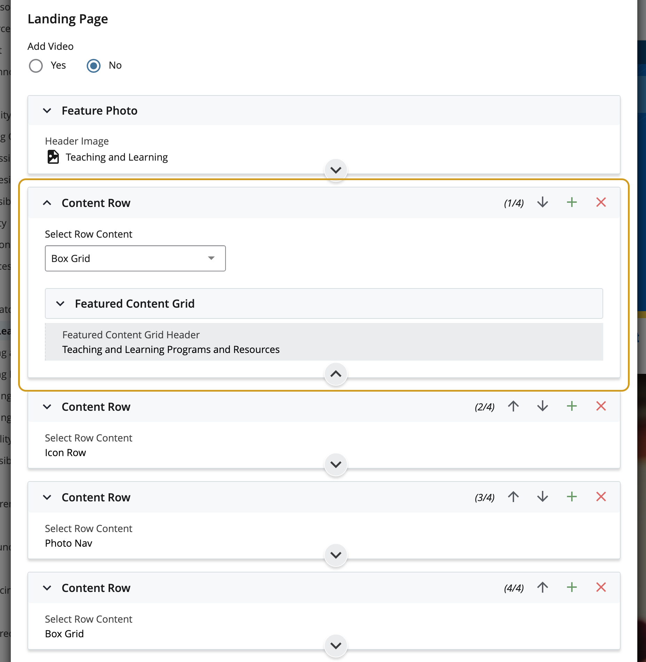Expand Feature Photo using the round chevron button
The height and width of the screenshot is (662, 646).
pos(336,170)
